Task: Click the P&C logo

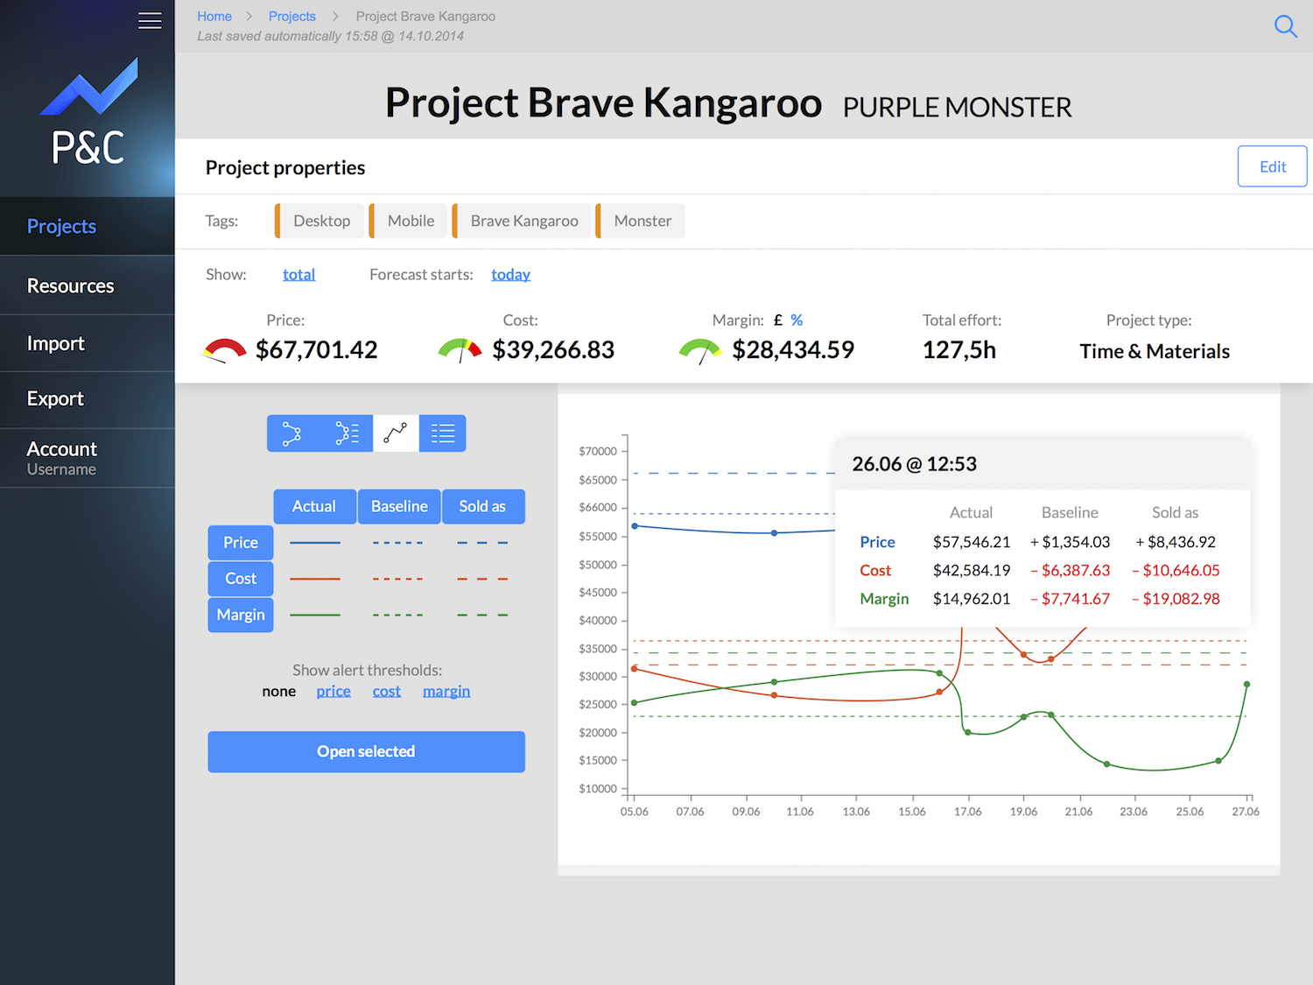Action: pos(88,114)
